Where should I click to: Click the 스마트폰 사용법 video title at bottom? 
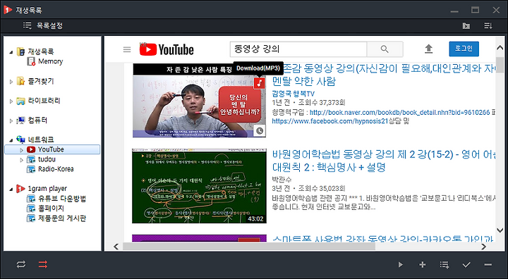coord(382,239)
